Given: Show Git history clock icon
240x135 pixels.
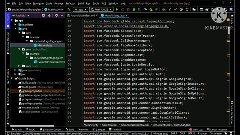Looking at the screenshot, I should (x=181, y=9).
